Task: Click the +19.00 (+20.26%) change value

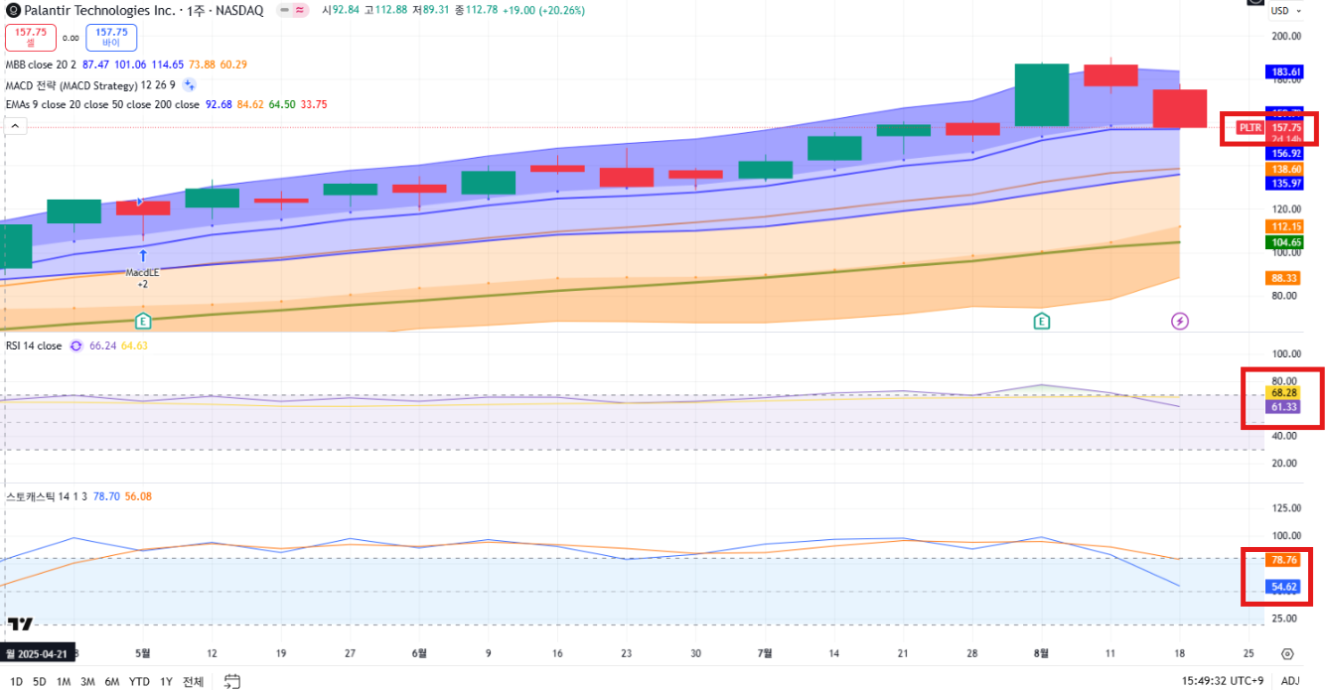Action: point(541,10)
